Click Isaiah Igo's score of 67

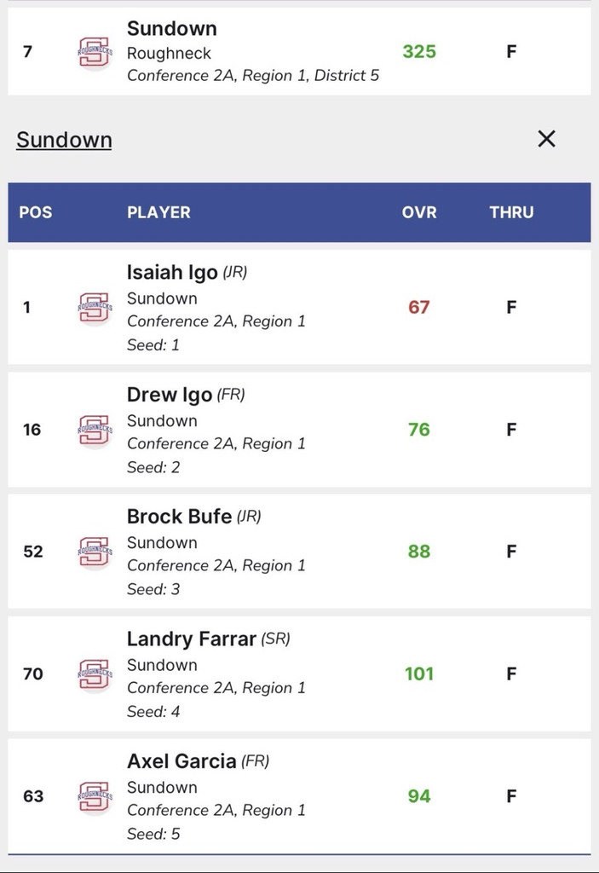419,308
